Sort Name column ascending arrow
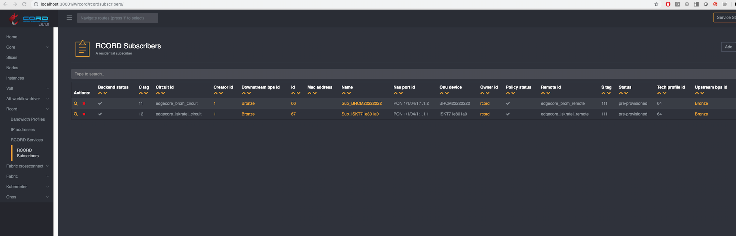 344,93
